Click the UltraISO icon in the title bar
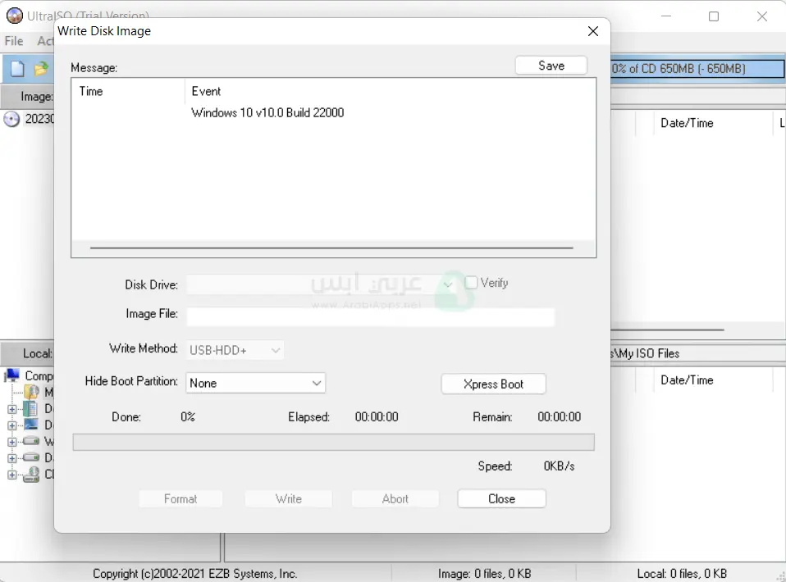Image resolution: width=786 pixels, height=582 pixels. 16,16
